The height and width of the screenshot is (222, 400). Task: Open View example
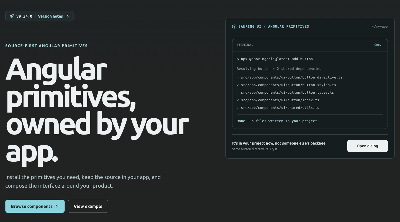(x=88, y=206)
